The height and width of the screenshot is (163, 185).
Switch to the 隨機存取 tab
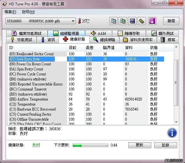pos(129,33)
